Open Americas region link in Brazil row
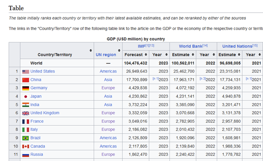The width and height of the screenshot is (263, 161). pyautogui.click(x=108, y=138)
